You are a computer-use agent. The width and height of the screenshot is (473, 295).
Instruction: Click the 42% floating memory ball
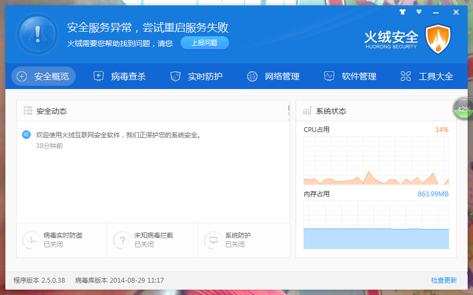[463, 109]
